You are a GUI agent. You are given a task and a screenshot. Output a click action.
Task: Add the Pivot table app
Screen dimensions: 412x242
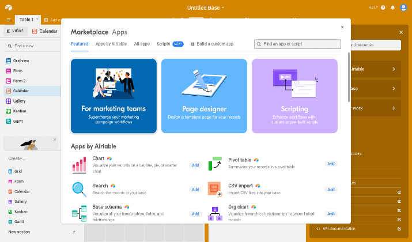331,164
